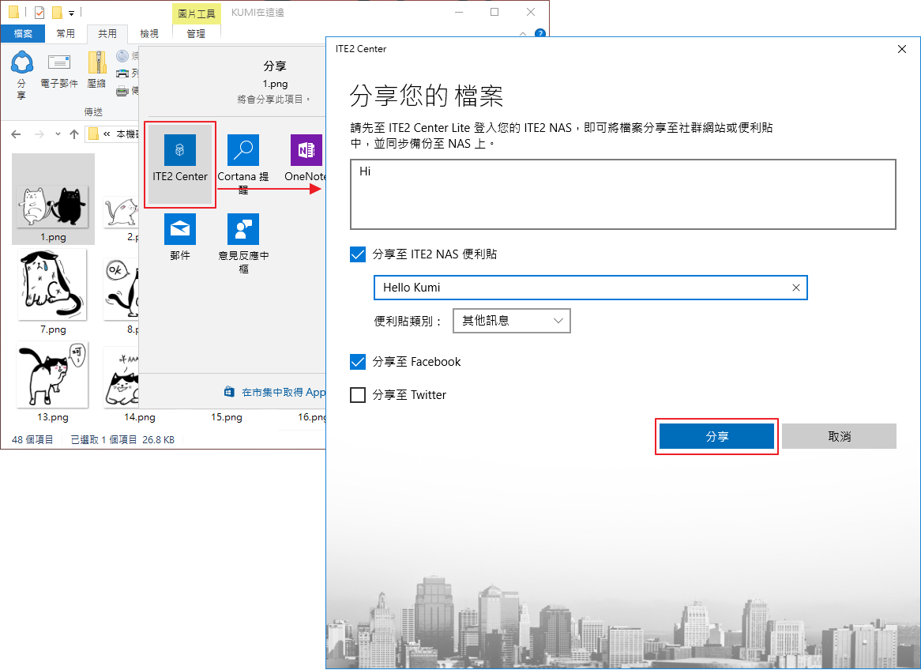Click the 16.png file name
This screenshot has height=670, width=921.
(312, 417)
